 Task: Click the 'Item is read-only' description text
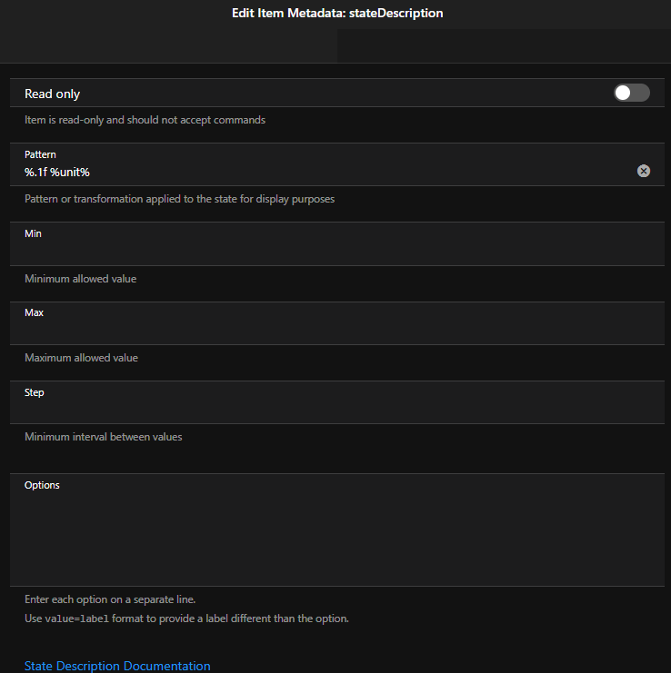[145, 120]
